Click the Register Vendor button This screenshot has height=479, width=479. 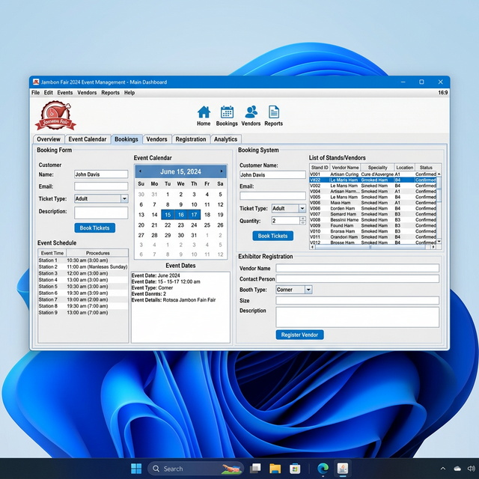[x=299, y=335]
